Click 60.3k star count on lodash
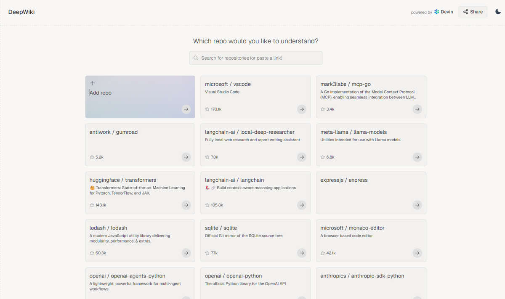This screenshot has width=505, height=299. 101,253
